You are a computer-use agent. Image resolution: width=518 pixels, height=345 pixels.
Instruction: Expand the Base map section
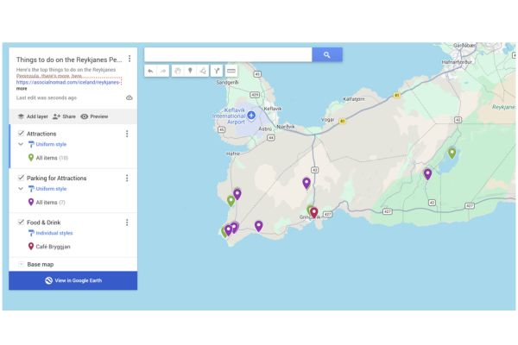(x=21, y=264)
